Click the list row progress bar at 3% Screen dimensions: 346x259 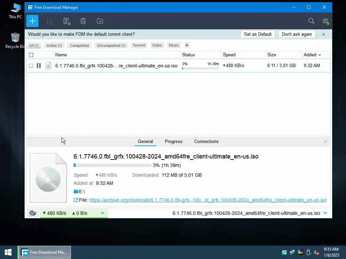[x=200, y=68]
